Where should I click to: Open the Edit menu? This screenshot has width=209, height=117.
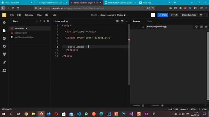tap(19, 15)
